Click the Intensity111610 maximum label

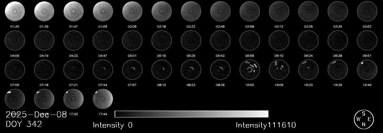(x=266, y=125)
